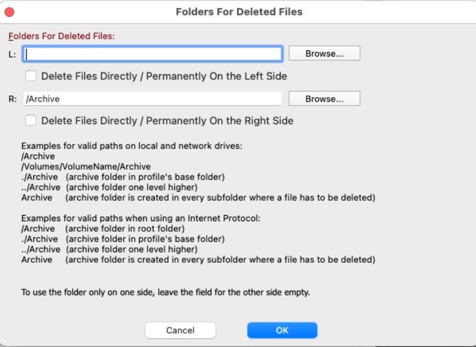Screen dimensions: 476x347
Task: Click the red "Folders For Deleted Files:" heading label
Action: click(x=61, y=37)
